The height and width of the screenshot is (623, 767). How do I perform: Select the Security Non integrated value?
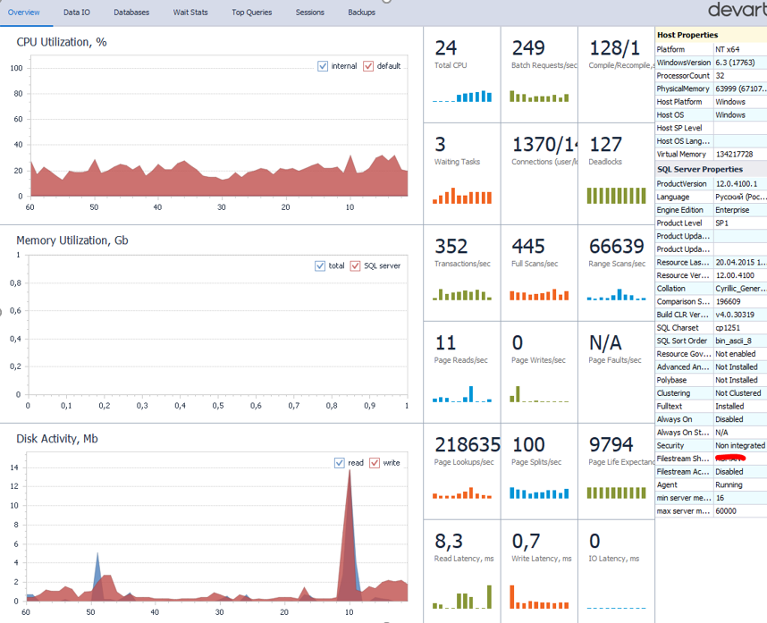click(739, 445)
